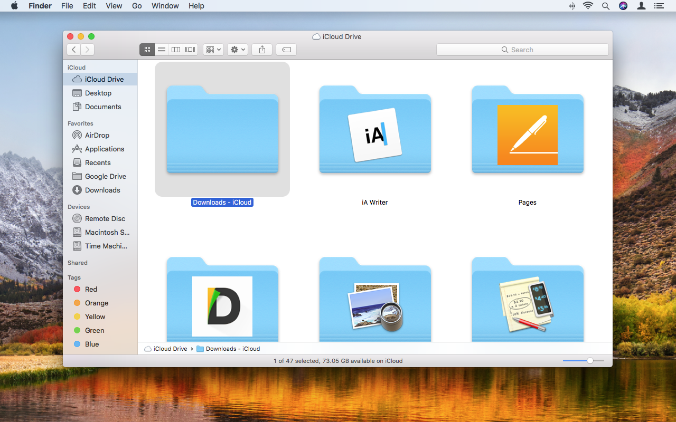676x422 pixels.
Task: Switch to list view in the toolbar
Action: [162, 49]
